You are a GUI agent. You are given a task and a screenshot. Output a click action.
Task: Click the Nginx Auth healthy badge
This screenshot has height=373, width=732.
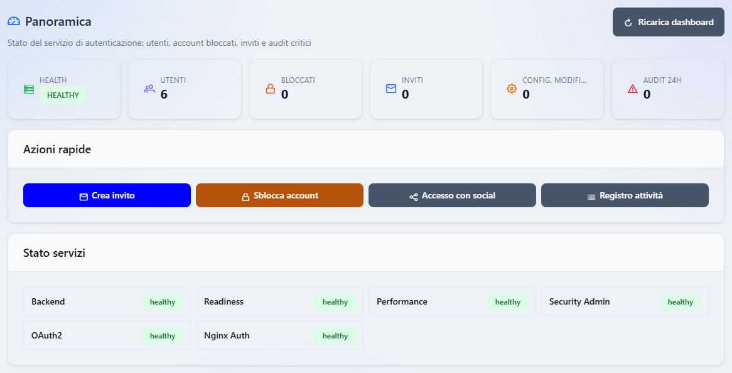tap(335, 336)
